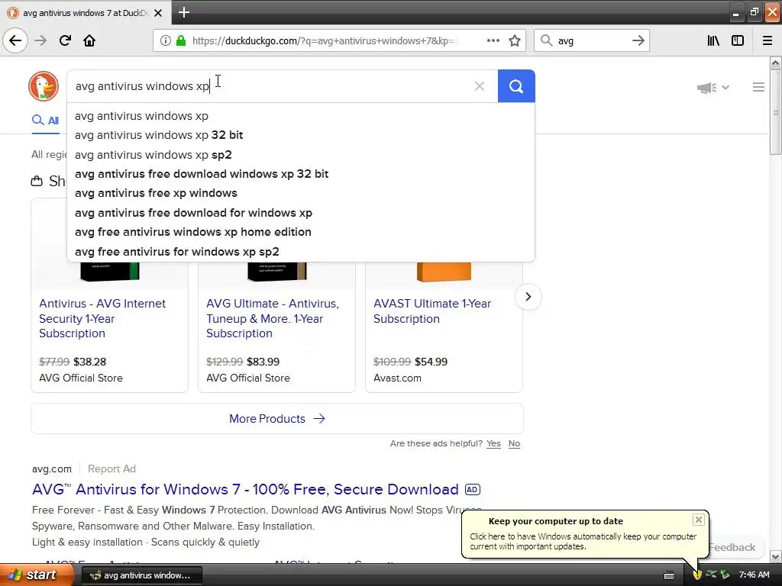Select 'avg free antivirus for windows xp sp2'
The image size is (782, 586).
point(301,252)
